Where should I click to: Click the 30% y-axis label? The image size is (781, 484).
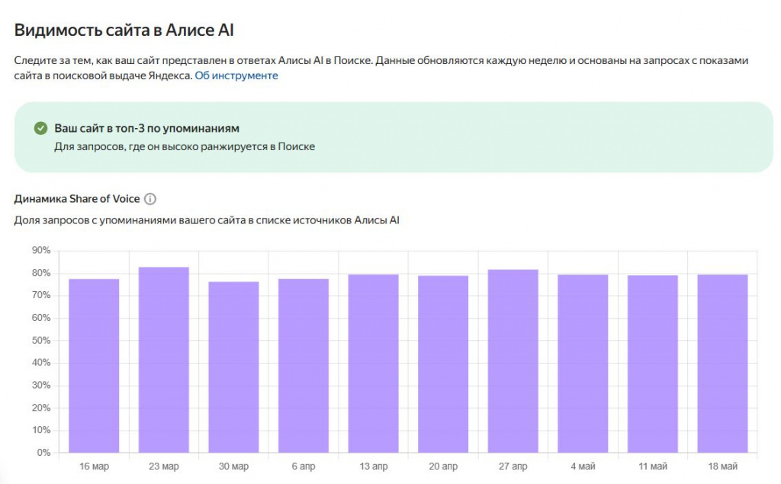tap(41, 386)
